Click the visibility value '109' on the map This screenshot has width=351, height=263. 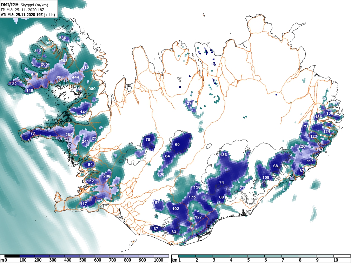(x=266, y=177)
